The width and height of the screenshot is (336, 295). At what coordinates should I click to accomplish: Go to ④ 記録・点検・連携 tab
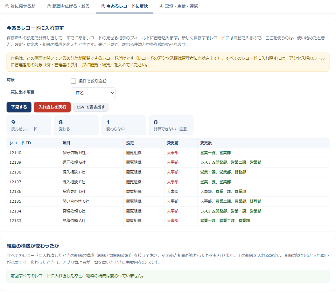[x=178, y=6]
